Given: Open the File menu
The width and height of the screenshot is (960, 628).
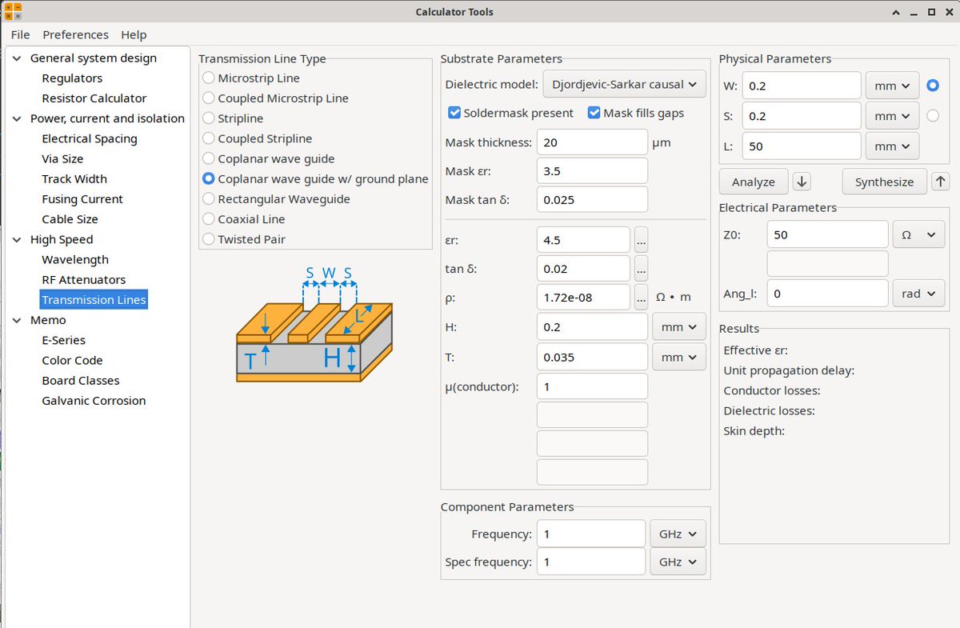Looking at the screenshot, I should (20, 34).
